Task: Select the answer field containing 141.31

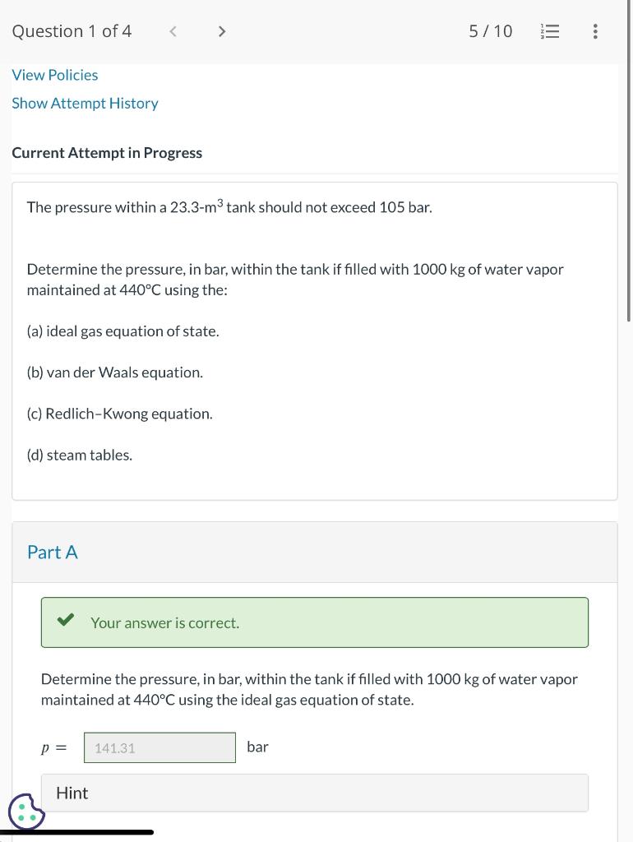Action: coord(159,747)
